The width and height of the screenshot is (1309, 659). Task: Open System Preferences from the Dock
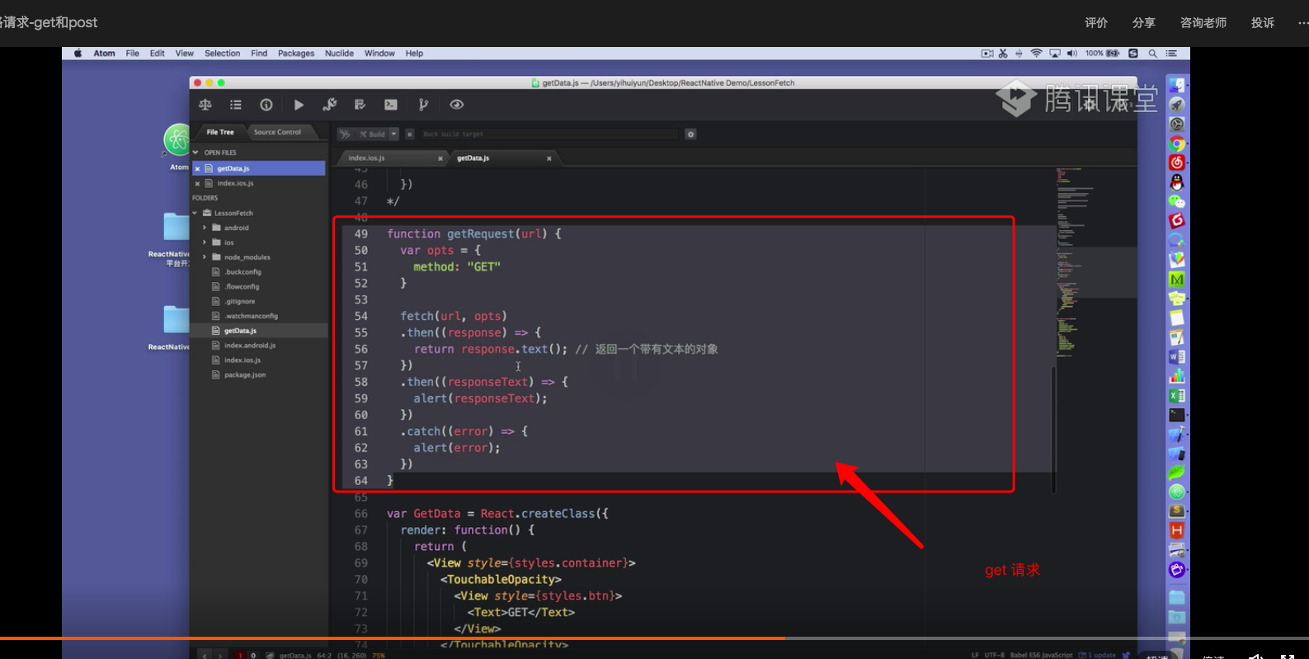point(1177,124)
